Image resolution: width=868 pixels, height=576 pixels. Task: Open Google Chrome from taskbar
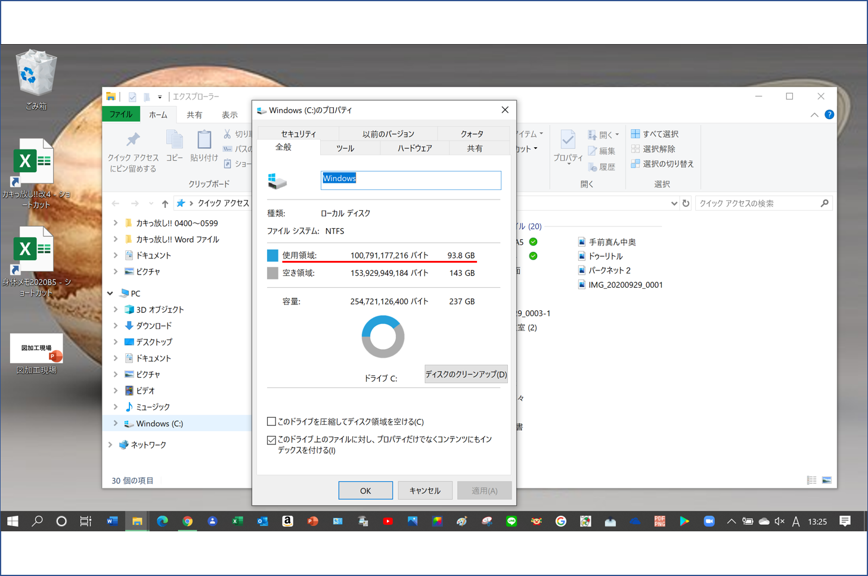[187, 521]
